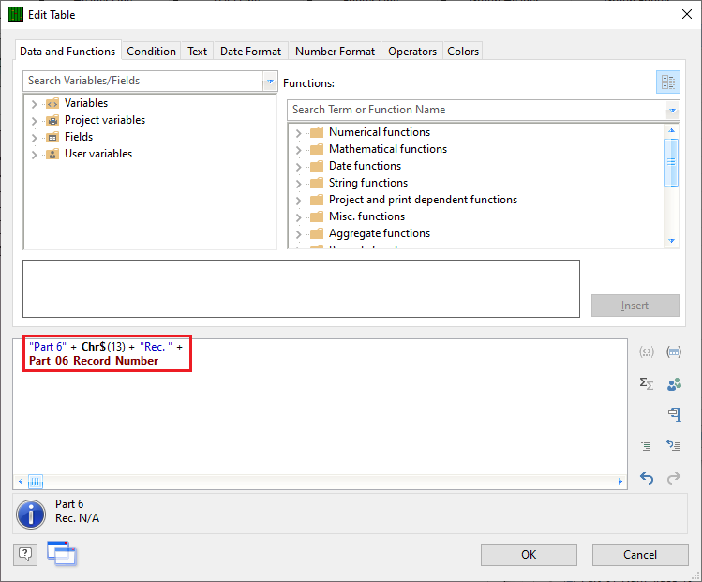Open the Colors tab
The height and width of the screenshot is (582, 702).
click(463, 52)
